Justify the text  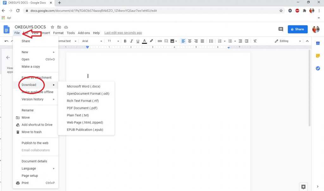(x=202, y=41)
